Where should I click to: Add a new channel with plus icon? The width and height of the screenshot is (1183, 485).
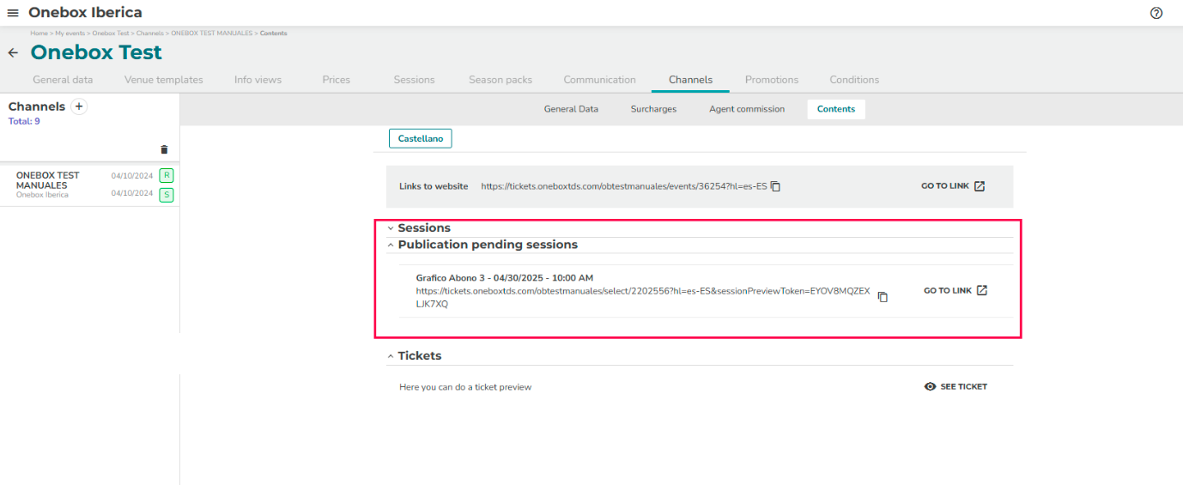(79, 106)
